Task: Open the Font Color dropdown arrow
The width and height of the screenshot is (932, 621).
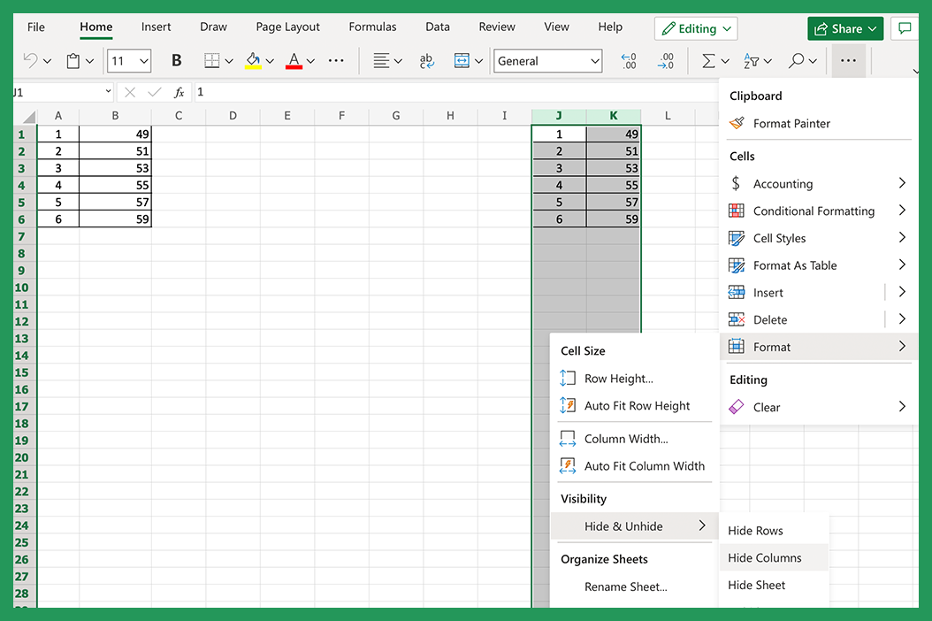Action: pos(310,60)
